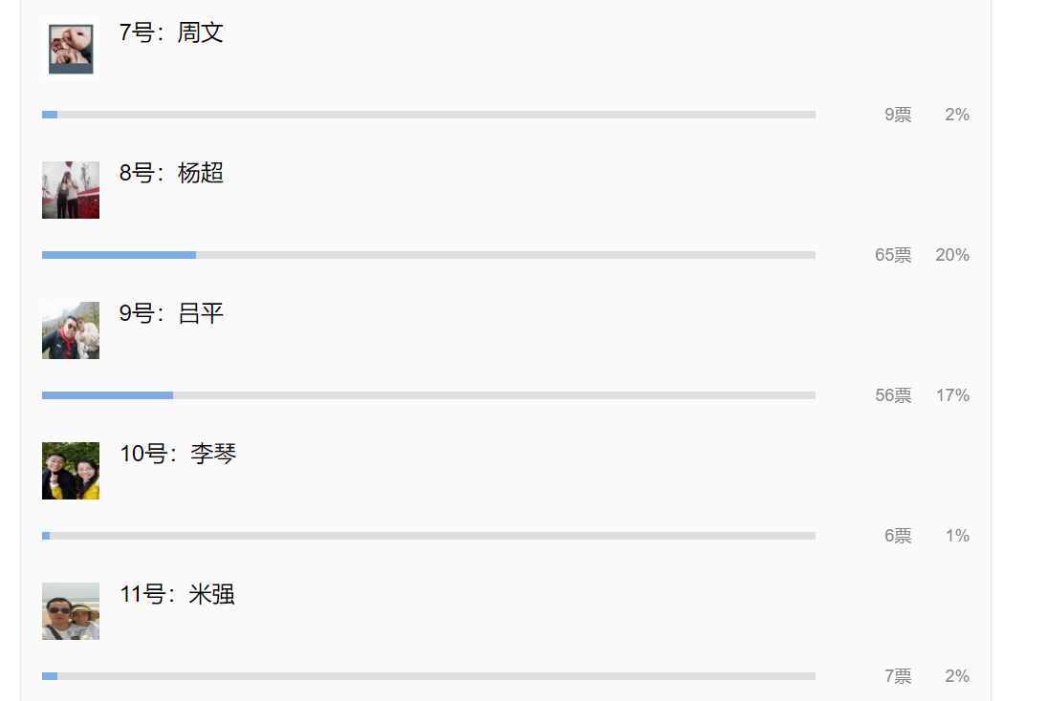Click candidate name 10号：李琴
The image size is (1047, 701).
[x=178, y=455]
